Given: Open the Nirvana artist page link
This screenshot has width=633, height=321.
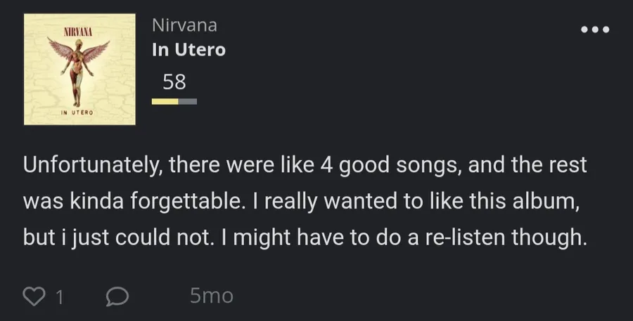Looking at the screenshot, I should point(184,25).
